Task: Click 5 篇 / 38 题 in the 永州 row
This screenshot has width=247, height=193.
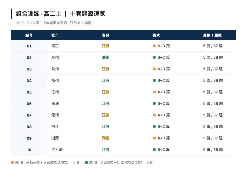Action: 213,57
